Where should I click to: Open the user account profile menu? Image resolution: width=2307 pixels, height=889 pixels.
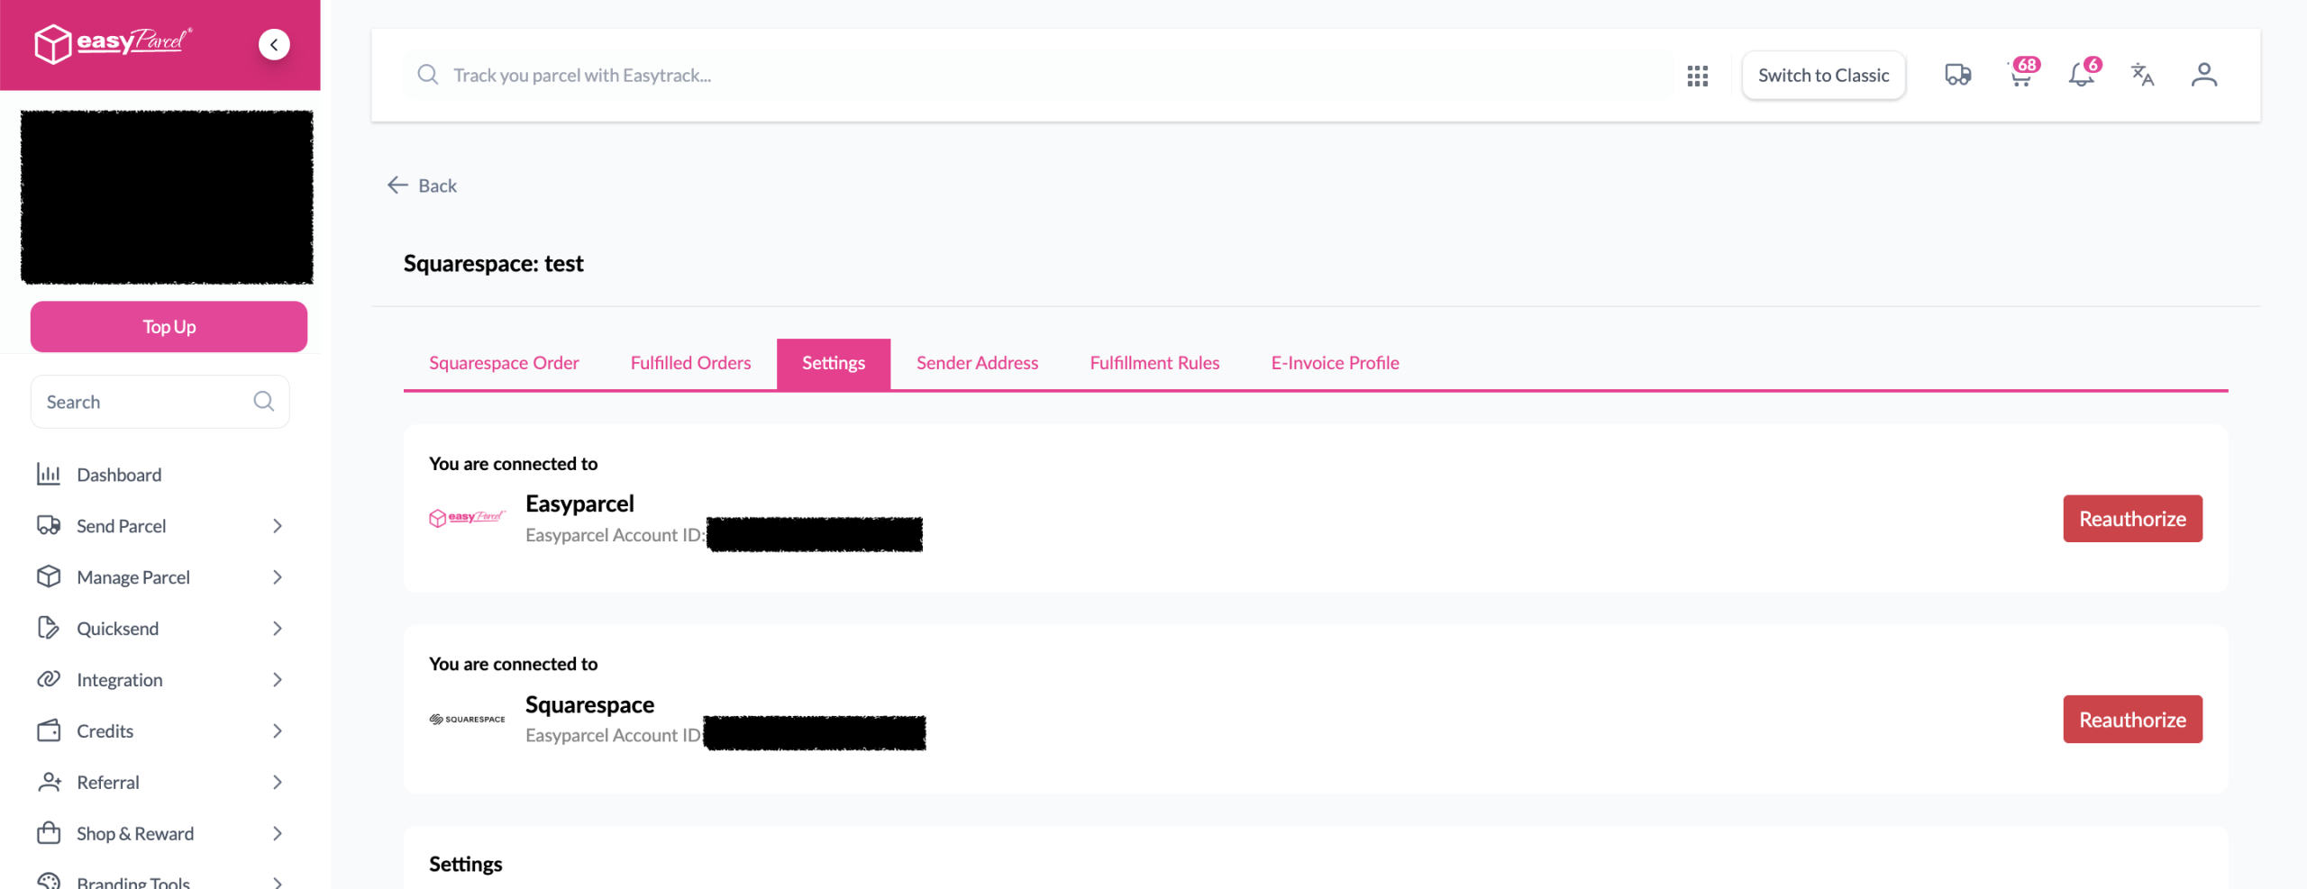point(2204,75)
